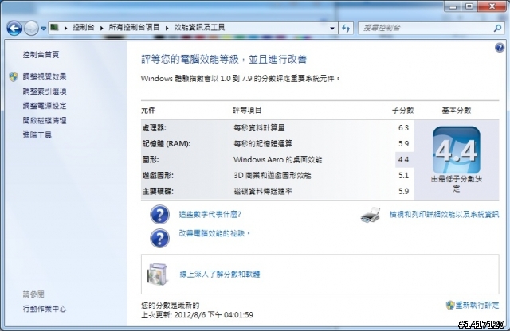Click question icon beside 這些數字代表什麼
Viewport: 510px width, 331px height.
click(x=159, y=215)
